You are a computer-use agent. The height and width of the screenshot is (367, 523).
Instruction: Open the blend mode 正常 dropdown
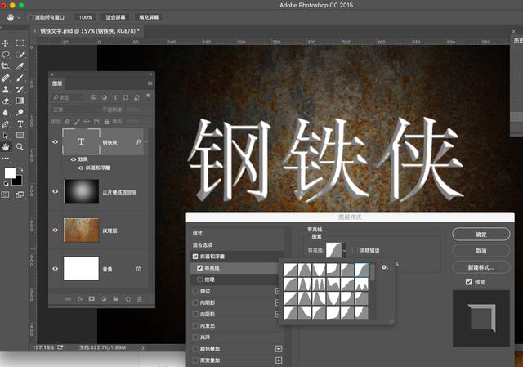pos(75,110)
